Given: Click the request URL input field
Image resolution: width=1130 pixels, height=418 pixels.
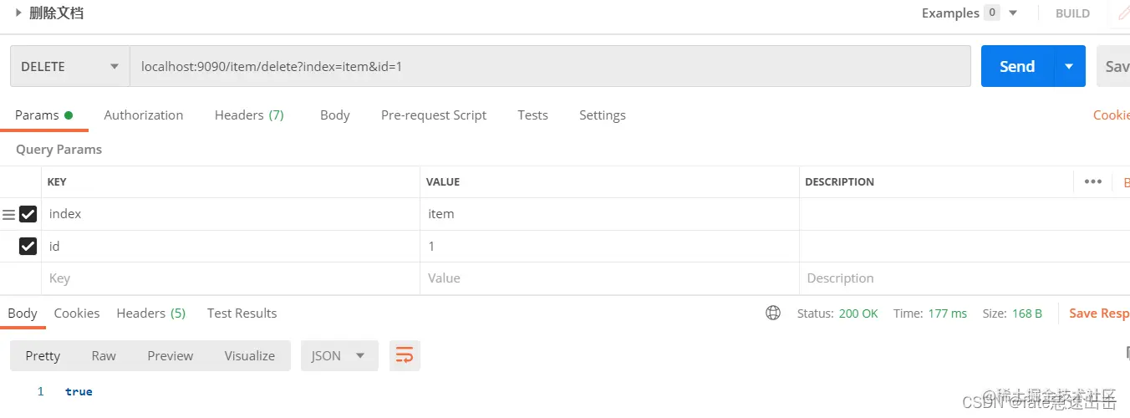Looking at the screenshot, I should tap(550, 66).
